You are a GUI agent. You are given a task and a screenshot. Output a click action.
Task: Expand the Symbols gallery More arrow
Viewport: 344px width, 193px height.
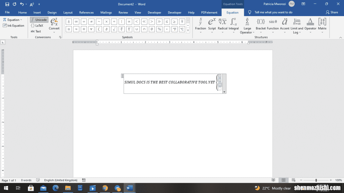(188, 30)
